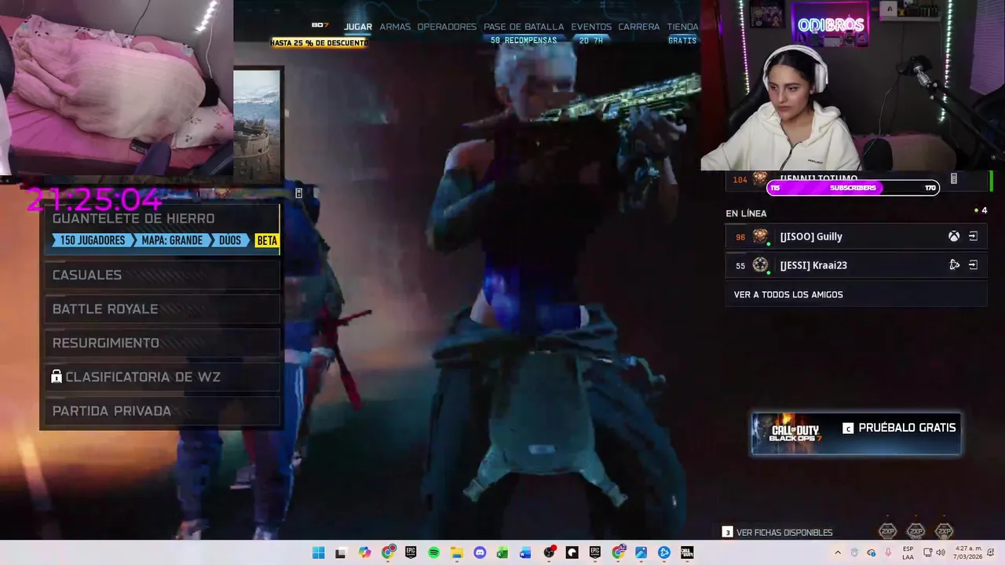1005x565 pixels.
Task: Click the leftmost 2XP token icon
Action: coord(887,531)
